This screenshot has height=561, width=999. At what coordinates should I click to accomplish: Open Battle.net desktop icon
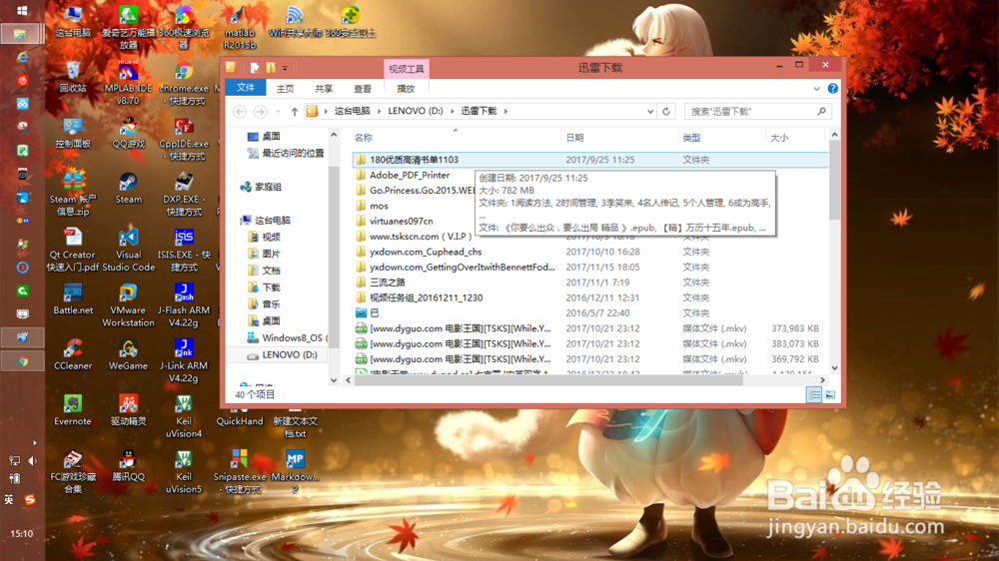pos(73,299)
